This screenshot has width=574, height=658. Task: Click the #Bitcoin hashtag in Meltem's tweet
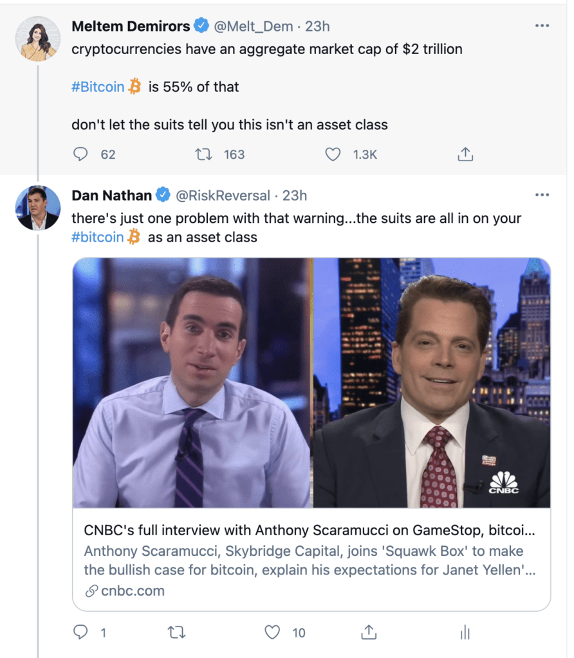tap(98, 87)
